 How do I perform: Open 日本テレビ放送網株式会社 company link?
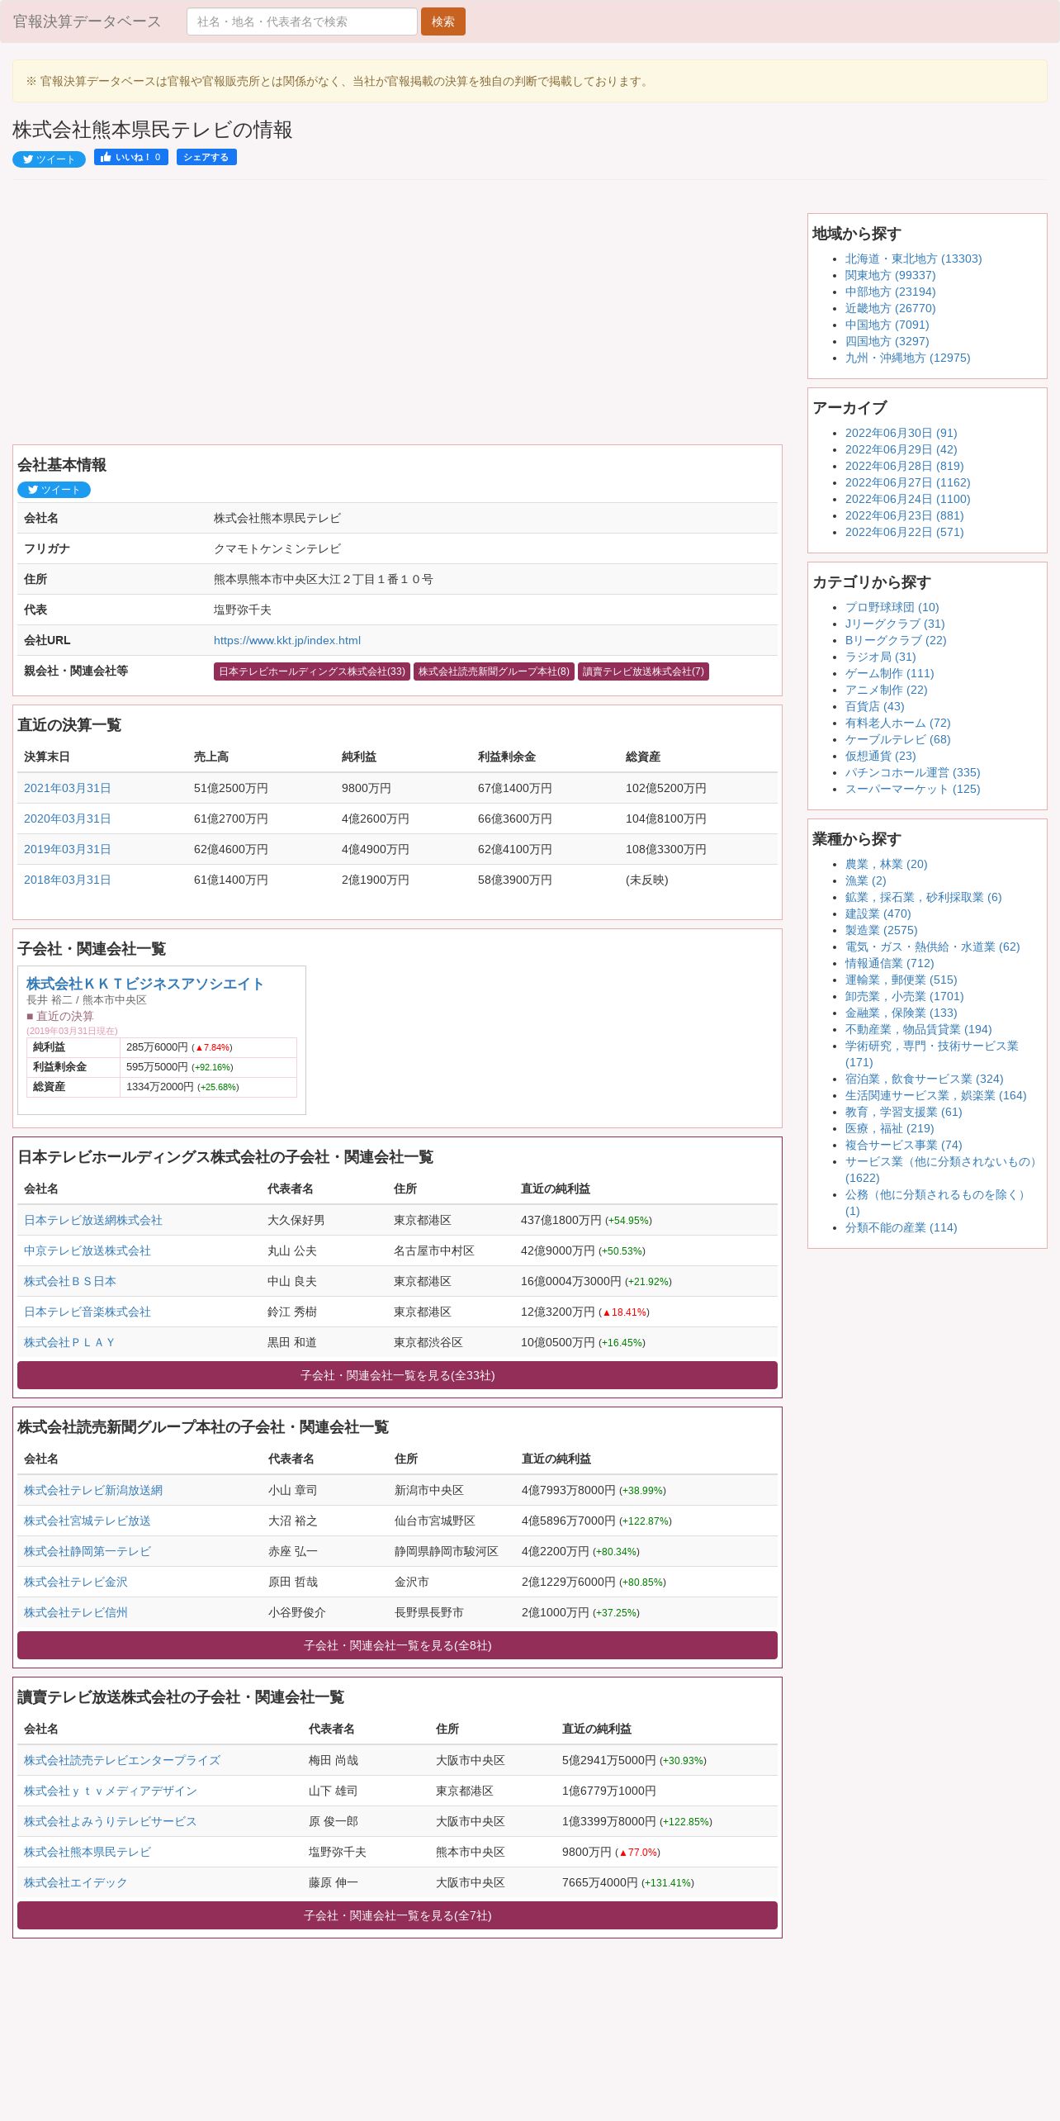pyautogui.click(x=93, y=1220)
